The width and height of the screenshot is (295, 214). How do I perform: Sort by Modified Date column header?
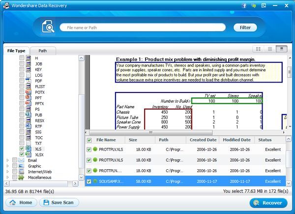pyautogui.click(x=236, y=140)
